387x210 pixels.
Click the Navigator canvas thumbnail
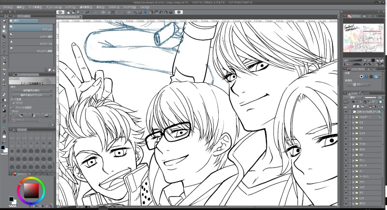click(363, 38)
